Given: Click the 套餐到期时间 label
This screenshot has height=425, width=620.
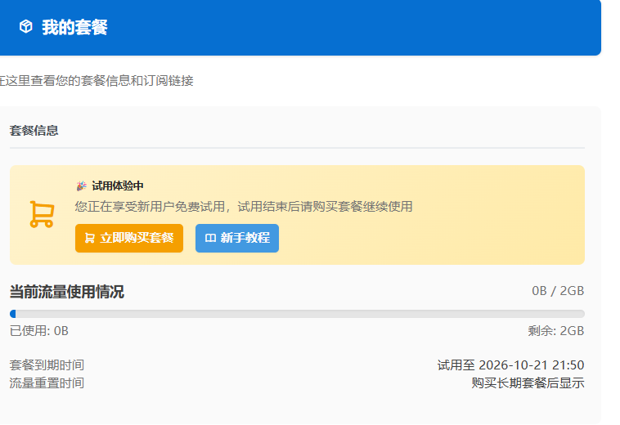Looking at the screenshot, I should click(47, 365).
